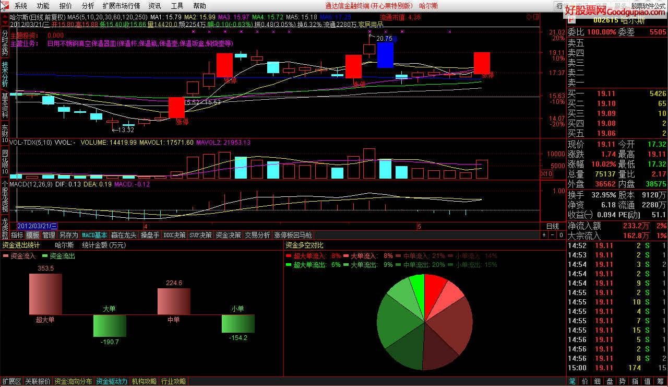Open the 扩展市场行情 menu
The image size is (668, 387).
(x=122, y=6)
